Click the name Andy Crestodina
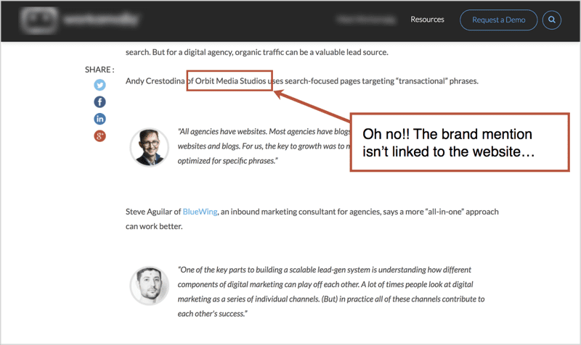Viewport: 581px width, 345px height. coord(155,80)
